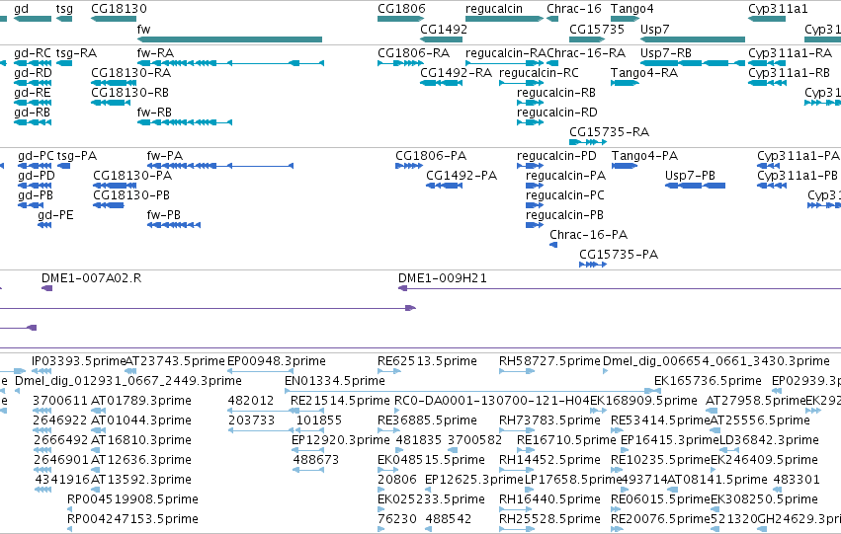841x534 pixels.
Task: Open the Chrac-16 gene label
Action: click(x=574, y=9)
